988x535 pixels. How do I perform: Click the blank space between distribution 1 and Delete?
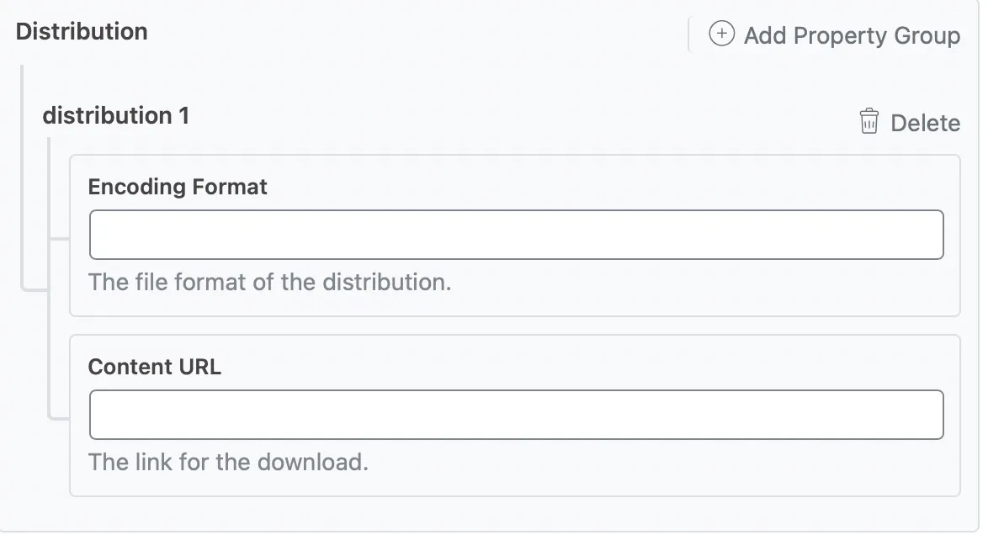[505, 118]
